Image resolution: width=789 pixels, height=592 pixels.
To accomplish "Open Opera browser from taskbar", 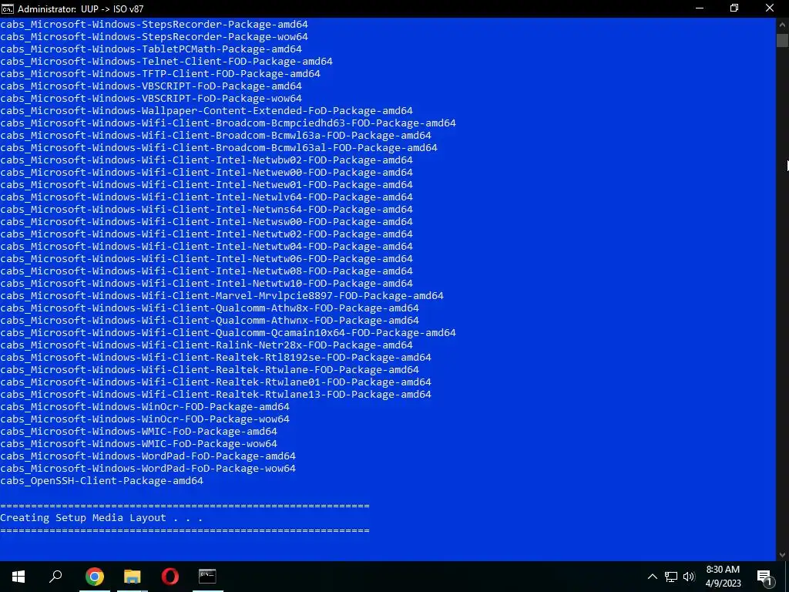I will click(170, 577).
